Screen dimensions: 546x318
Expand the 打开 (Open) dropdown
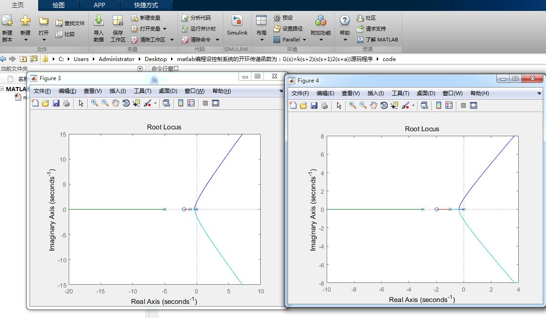pos(44,40)
